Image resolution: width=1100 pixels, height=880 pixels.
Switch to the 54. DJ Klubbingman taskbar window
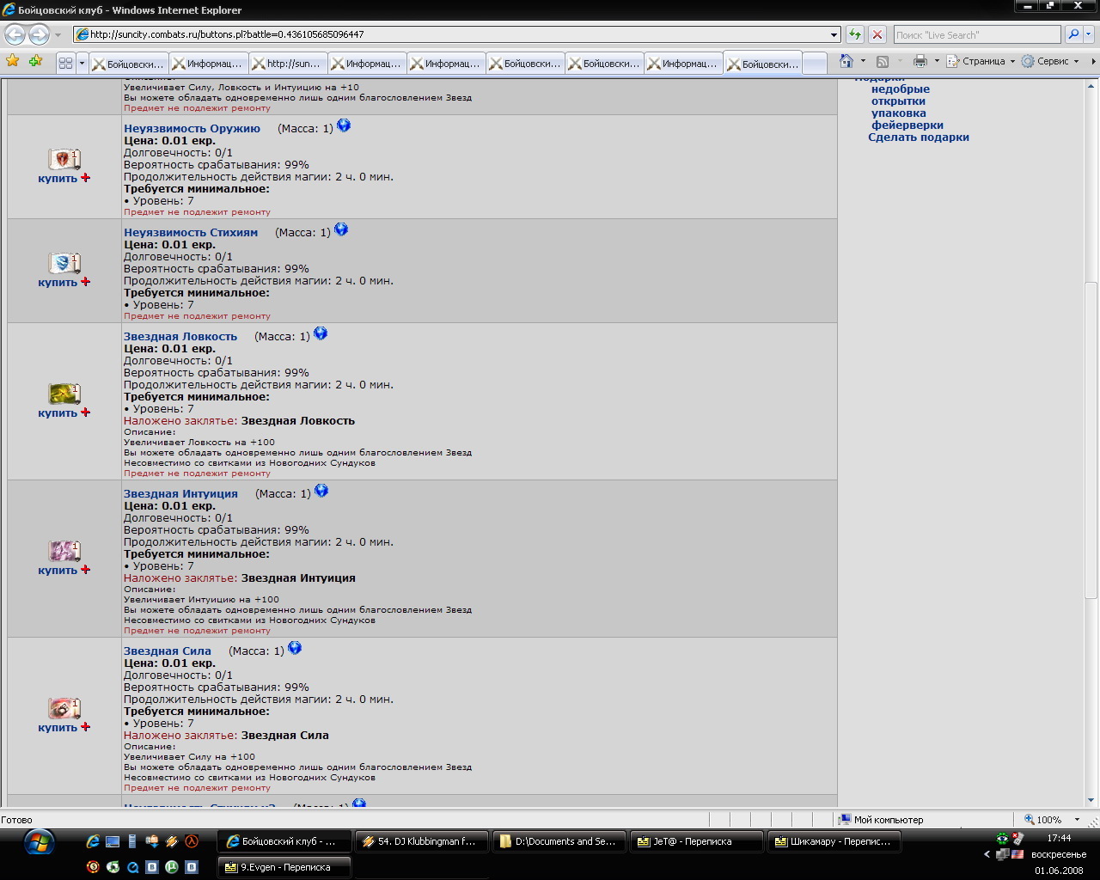coord(421,841)
